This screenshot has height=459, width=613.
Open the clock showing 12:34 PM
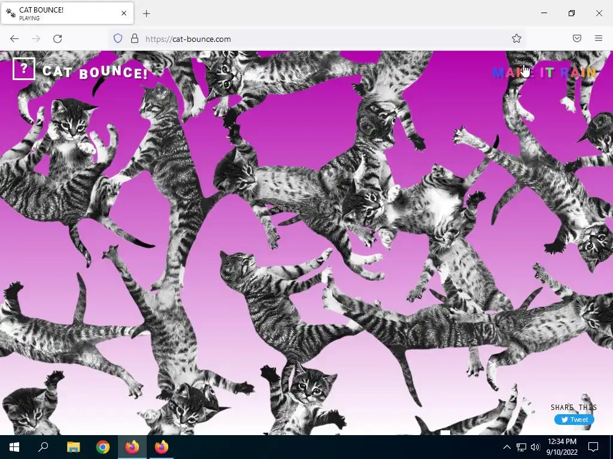(562, 447)
